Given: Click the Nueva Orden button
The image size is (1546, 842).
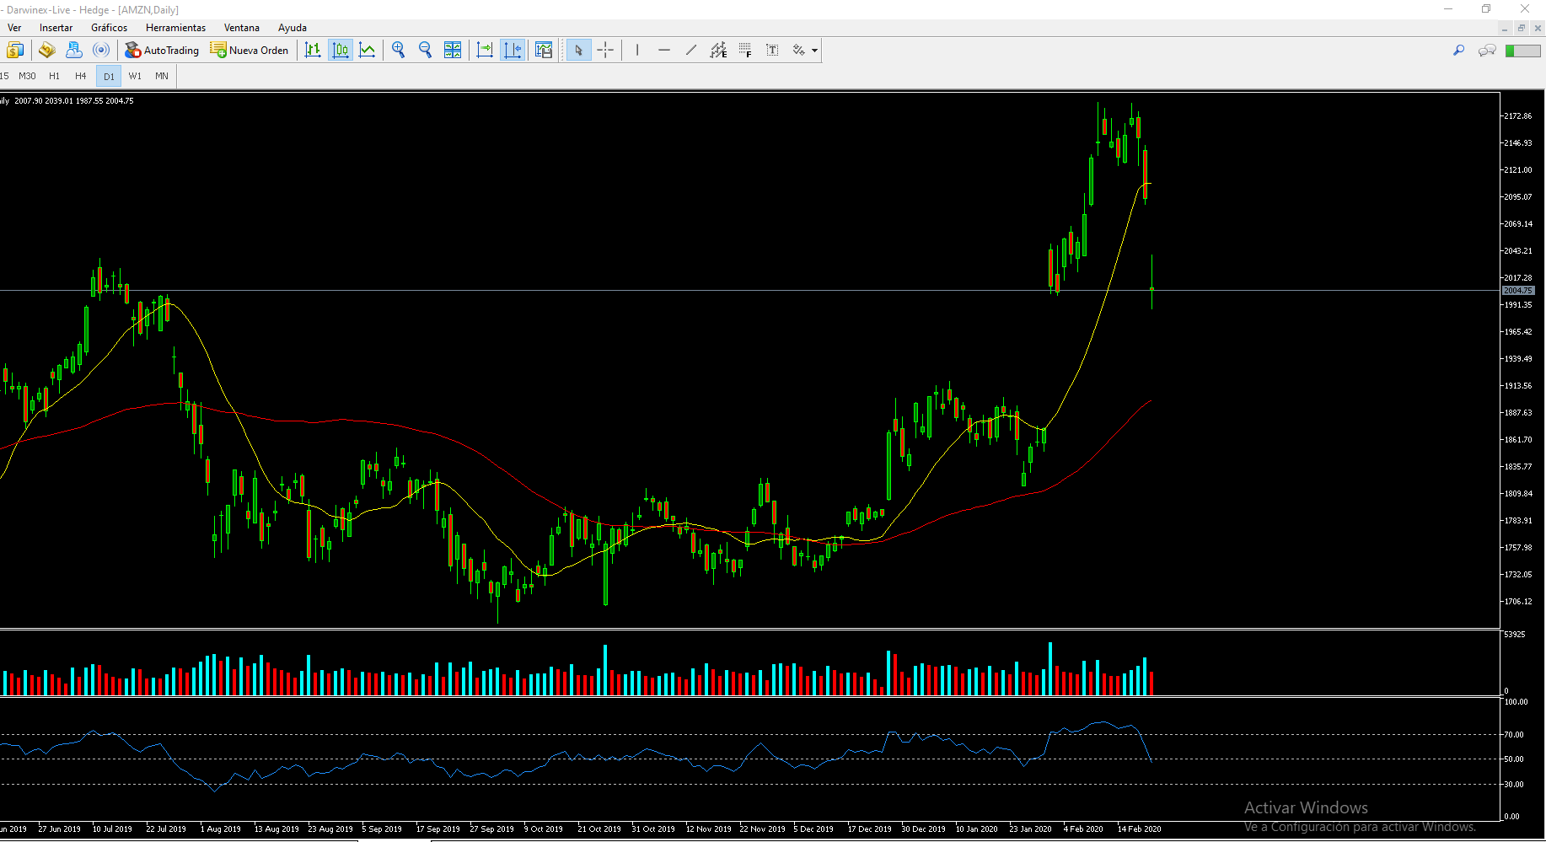Looking at the screenshot, I should [x=250, y=51].
